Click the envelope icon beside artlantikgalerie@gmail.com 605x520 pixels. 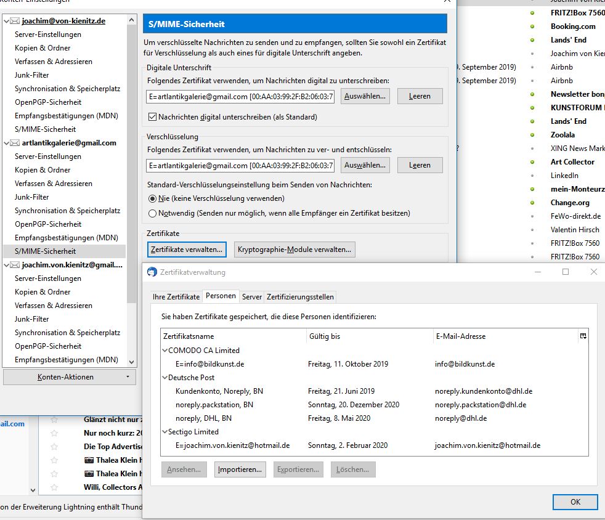tap(15, 143)
